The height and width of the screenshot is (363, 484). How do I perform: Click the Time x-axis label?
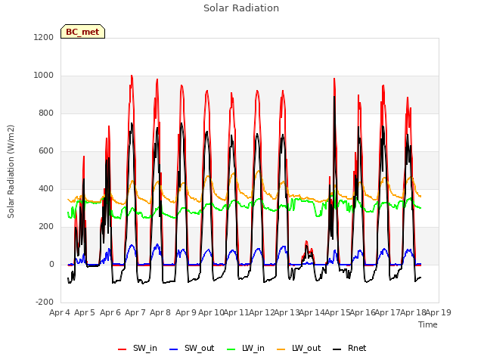(427, 324)
